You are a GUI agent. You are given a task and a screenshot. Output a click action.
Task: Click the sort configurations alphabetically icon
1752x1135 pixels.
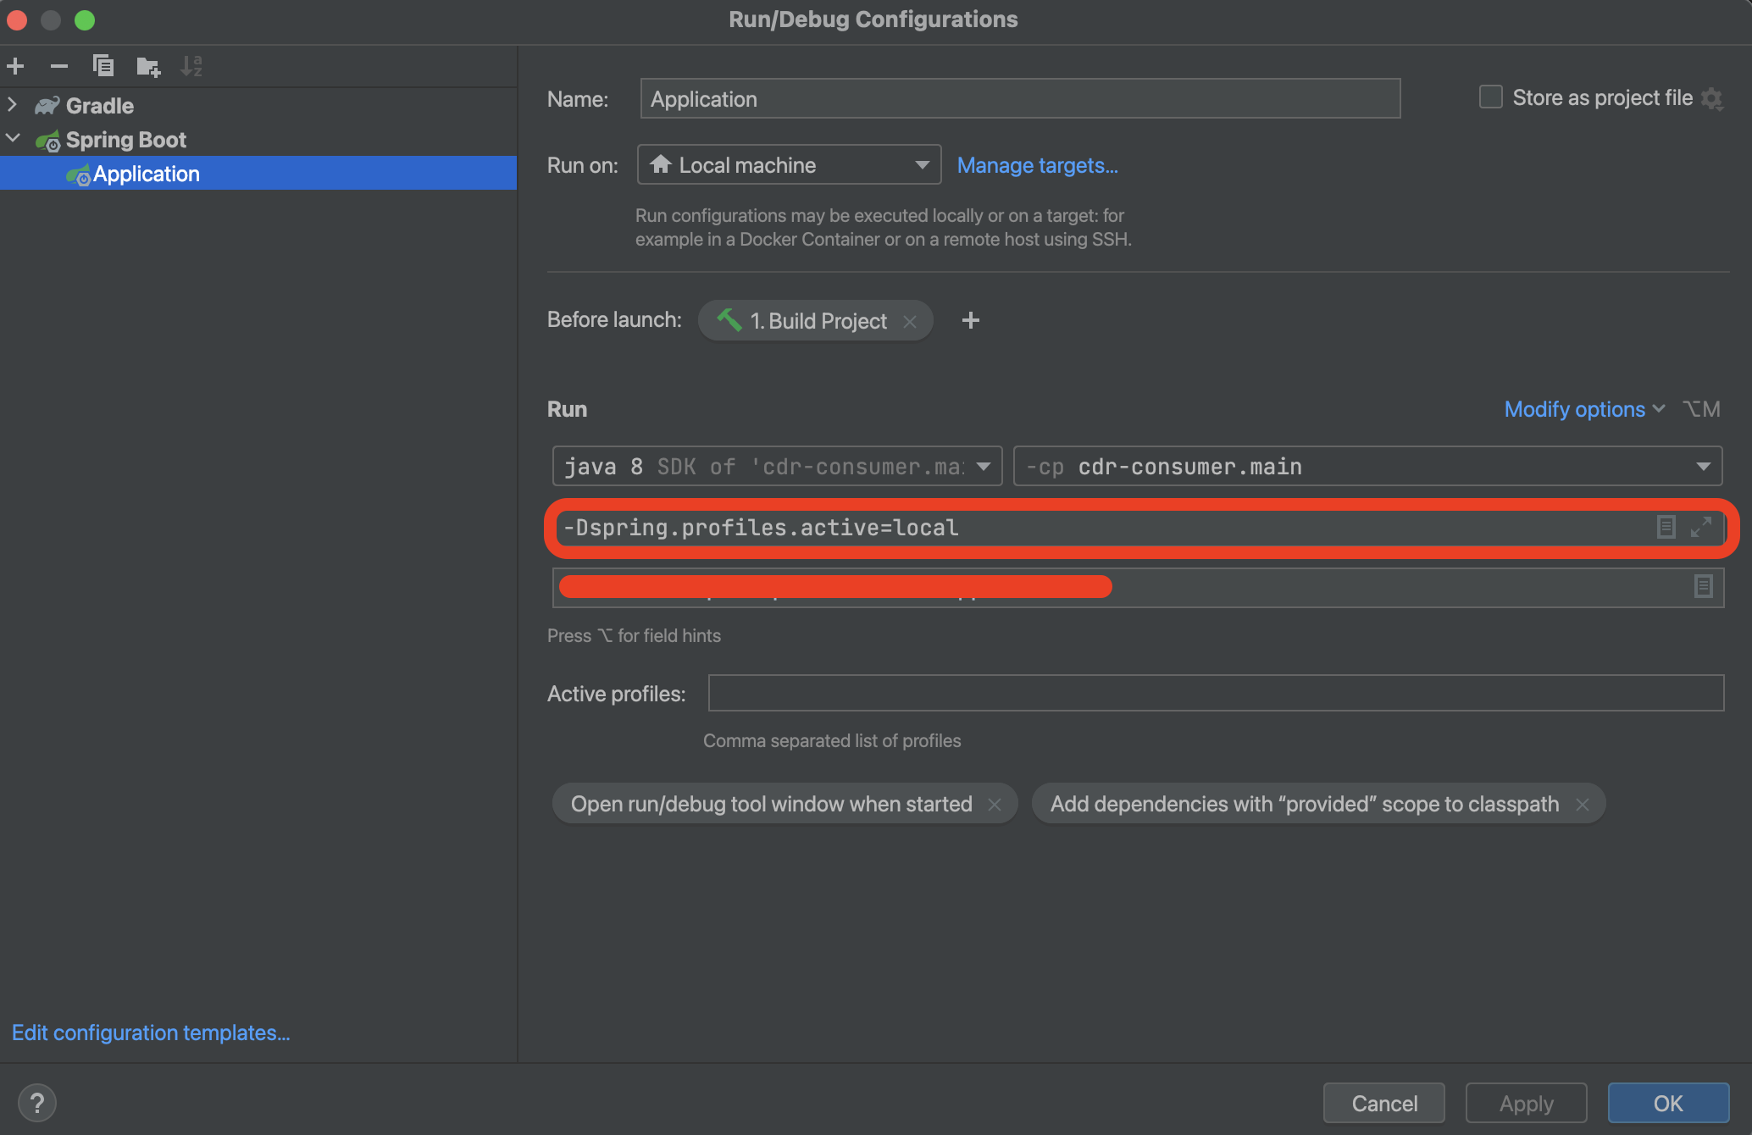tap(191, 66)
